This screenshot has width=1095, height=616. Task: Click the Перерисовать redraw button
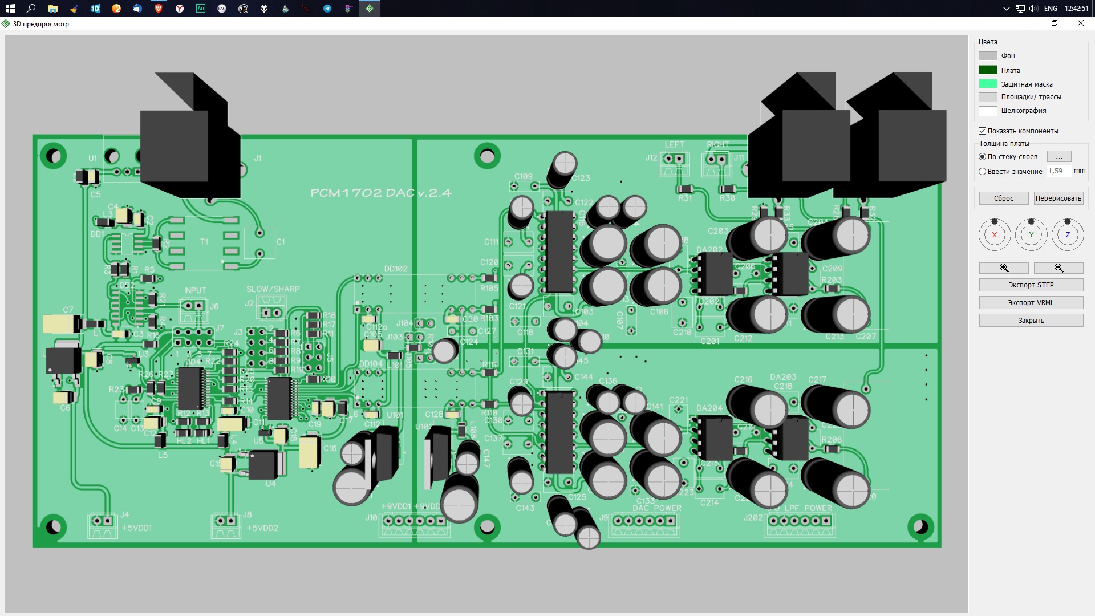(1058, 198)
